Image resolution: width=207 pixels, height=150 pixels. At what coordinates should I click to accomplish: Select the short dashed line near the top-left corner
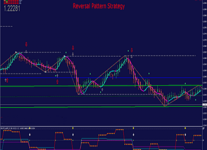click(x=6, y=27)
